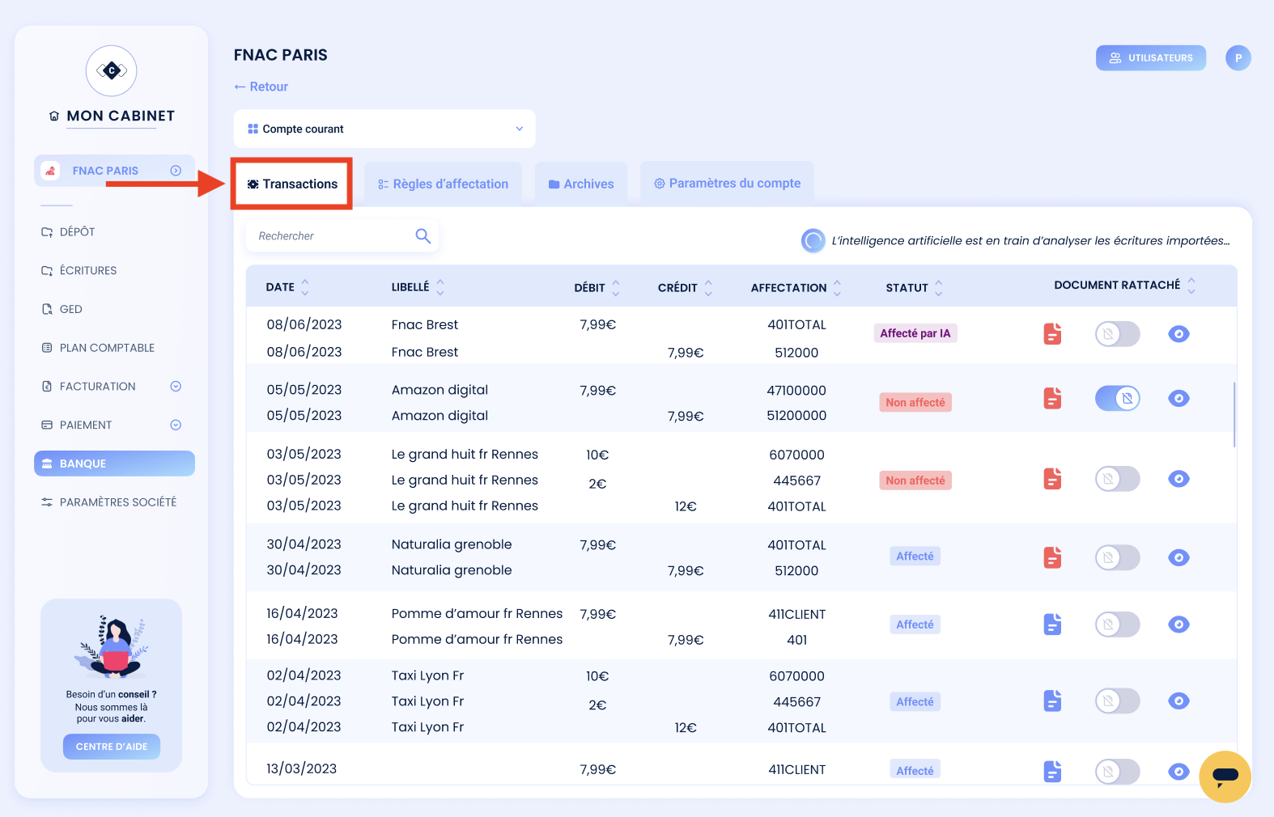The image size is (1274, 817).
Task: Click the 47100000 affectation value
Action: tap(796, 391)
